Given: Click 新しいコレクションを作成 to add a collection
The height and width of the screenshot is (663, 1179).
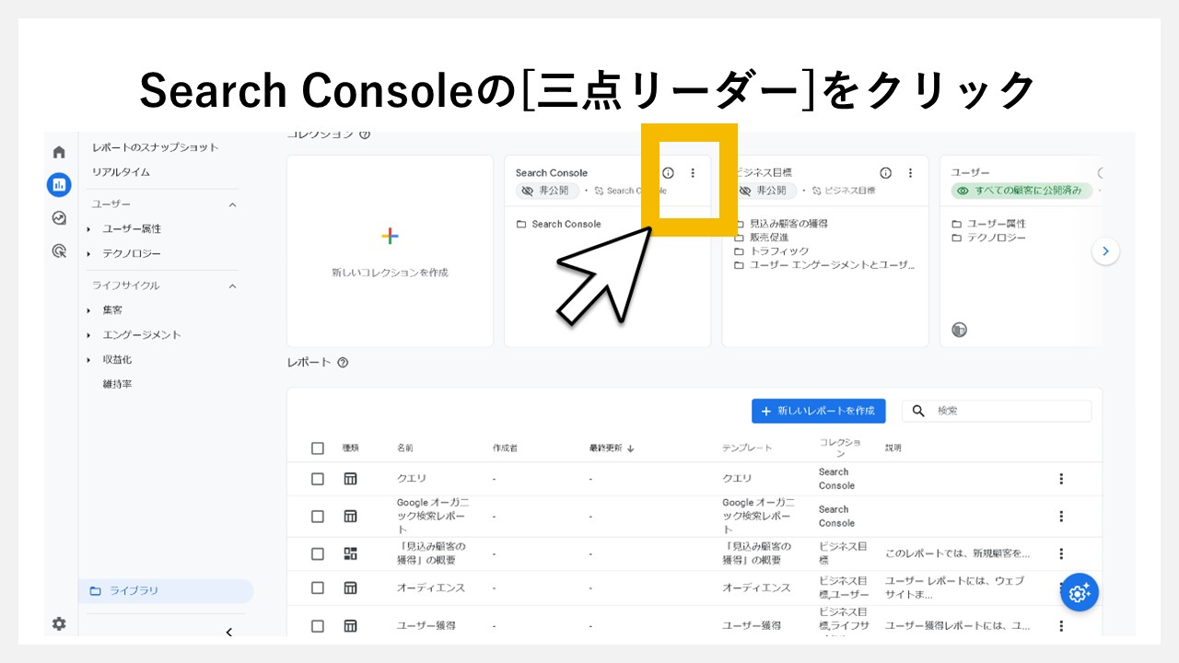Looking at the screenshot, I should [x=390, y=249].
